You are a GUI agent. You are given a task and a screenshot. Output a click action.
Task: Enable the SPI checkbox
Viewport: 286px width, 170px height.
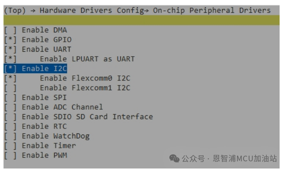pyautogui.click(x=10, y=97)
